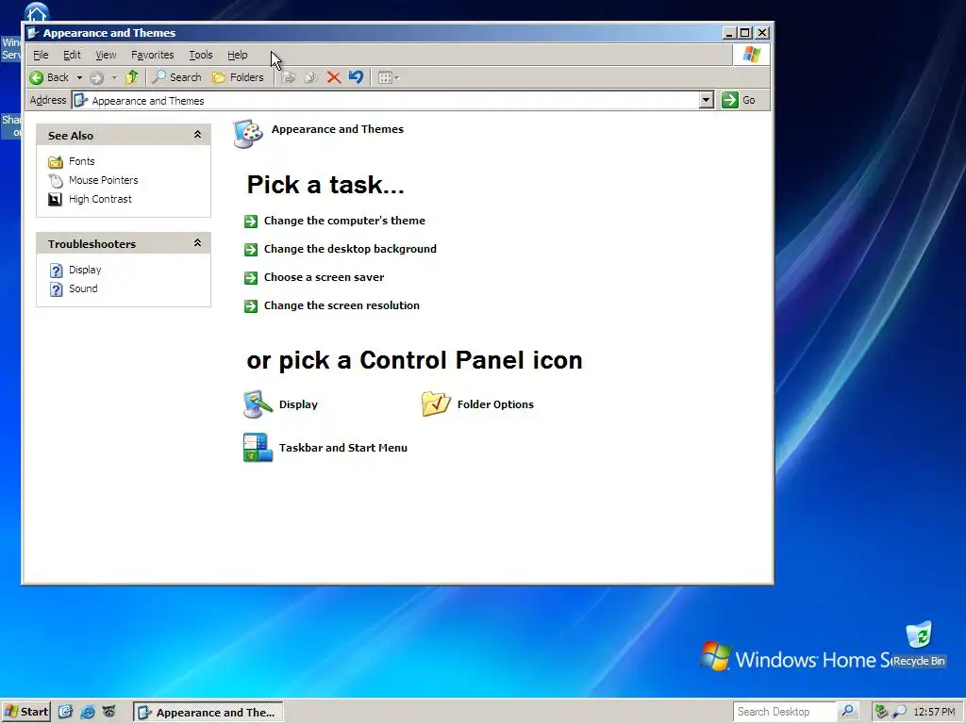Click the network system tray icon
The height and width of the screenshot is (724, 966).
tap(882, 712)
